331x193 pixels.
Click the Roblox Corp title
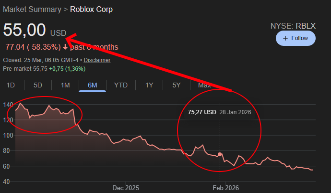coord(91,9)
